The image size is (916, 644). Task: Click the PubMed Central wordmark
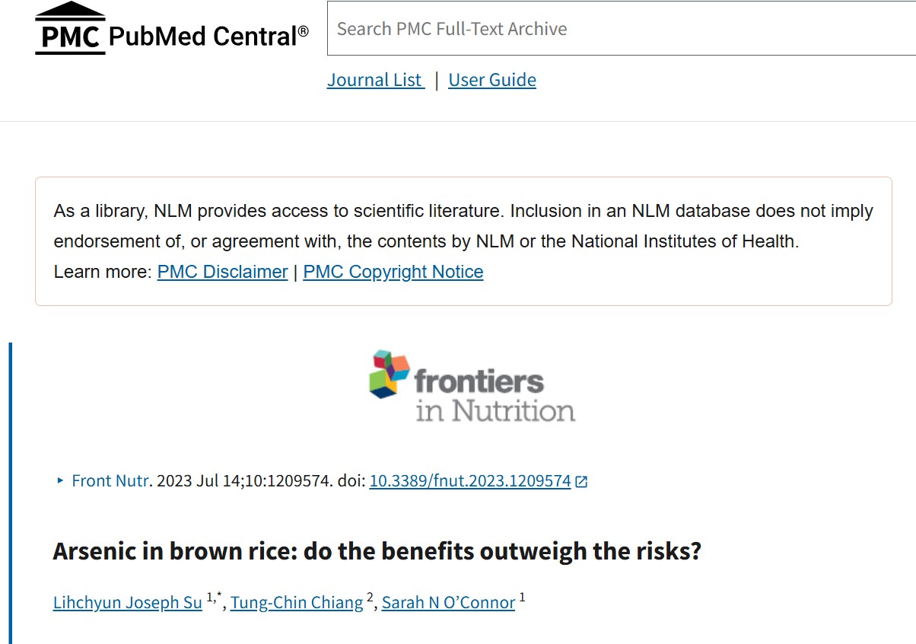point(208,36)
